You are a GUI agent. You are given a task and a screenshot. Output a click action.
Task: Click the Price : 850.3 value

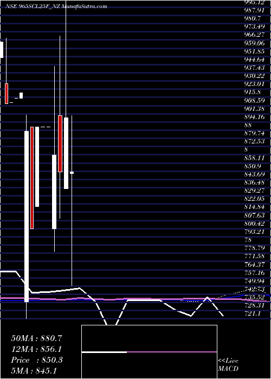pos(37,360)
